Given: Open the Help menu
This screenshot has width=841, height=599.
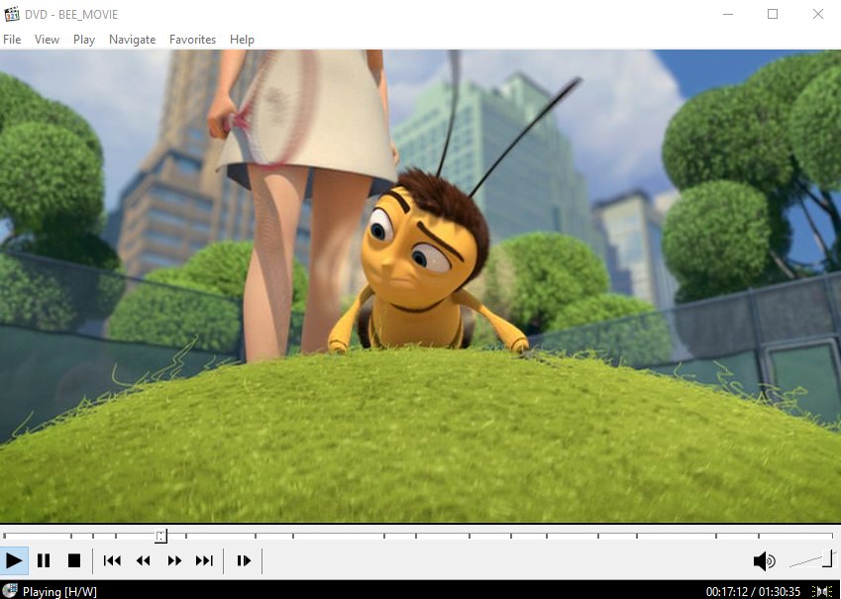Looking at the screenshot, I should (242, 40).
